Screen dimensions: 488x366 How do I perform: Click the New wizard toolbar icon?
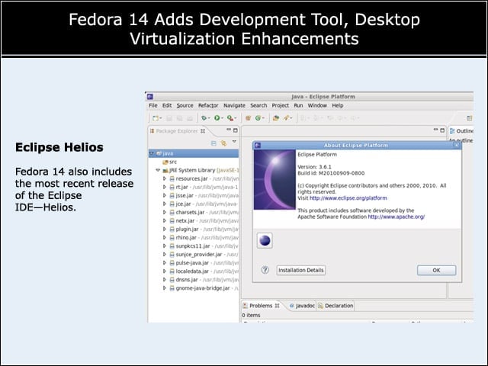[x=156, y=118]
